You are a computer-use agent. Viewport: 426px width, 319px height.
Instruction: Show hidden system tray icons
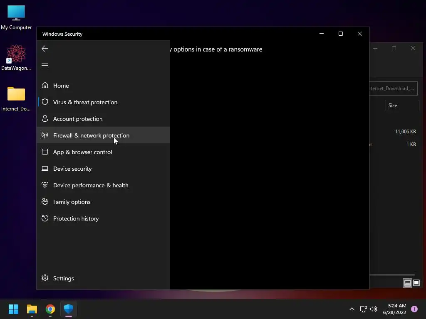[x=352, y=309]
